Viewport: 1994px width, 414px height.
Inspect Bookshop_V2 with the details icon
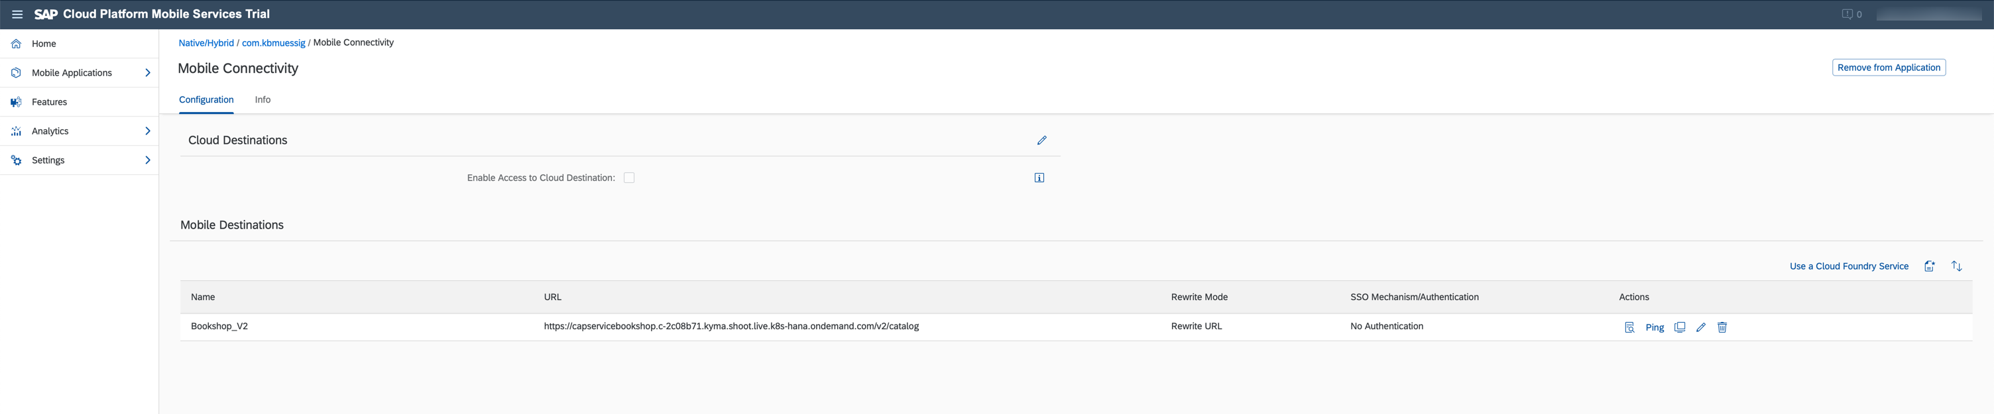[1629, 327]
